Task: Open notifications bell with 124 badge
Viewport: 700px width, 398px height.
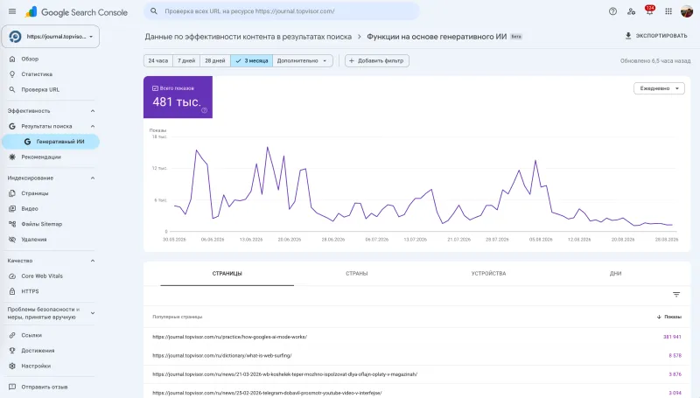Action: (x=649, y=11)
